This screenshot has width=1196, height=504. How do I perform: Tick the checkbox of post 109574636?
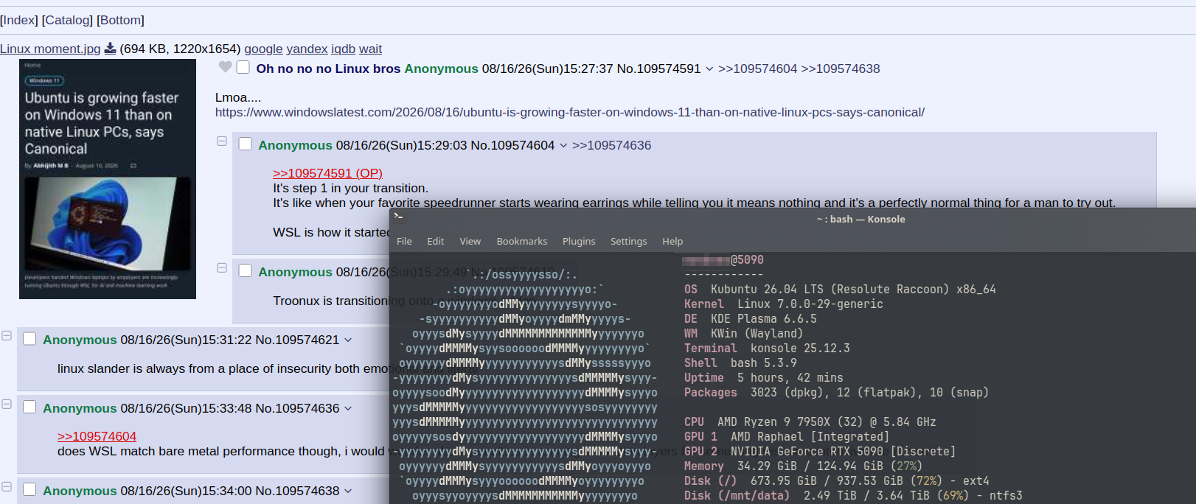coord(29,407)
